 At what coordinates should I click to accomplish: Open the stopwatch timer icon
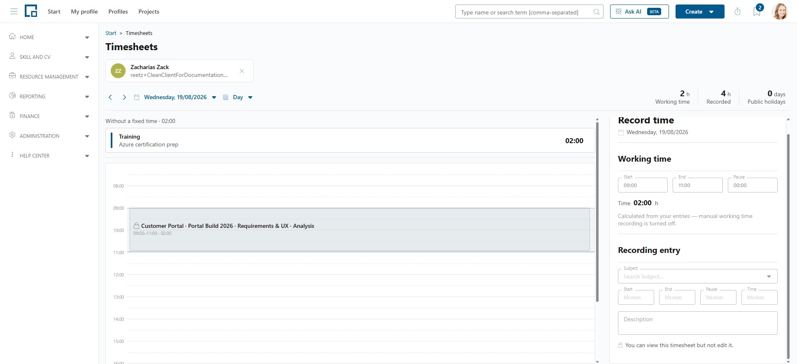tap(738, 12)
